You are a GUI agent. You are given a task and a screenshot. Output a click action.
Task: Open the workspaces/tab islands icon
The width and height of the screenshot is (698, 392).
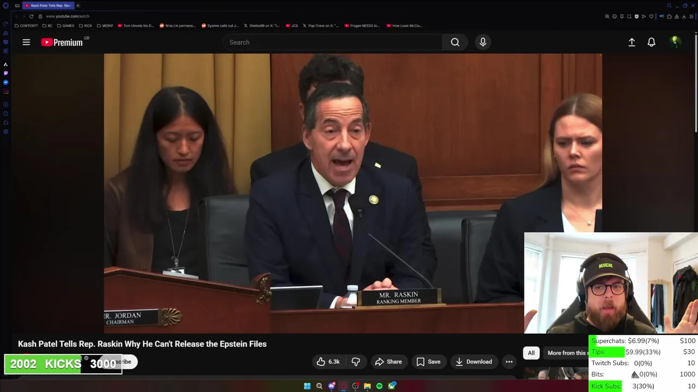17,5
